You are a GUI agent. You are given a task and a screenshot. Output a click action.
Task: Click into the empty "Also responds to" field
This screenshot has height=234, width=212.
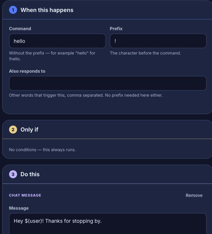tap(108, 83)
